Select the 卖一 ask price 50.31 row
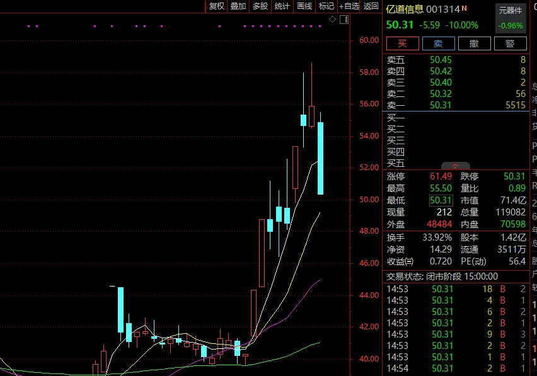Viewport: 537px width, 376px height. tap(455, 105)
